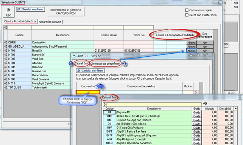Click Guida button for code A04
243x145 pixels.
(x=197, y=139)
